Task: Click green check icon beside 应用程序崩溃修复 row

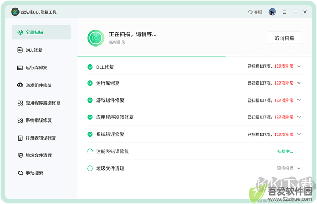Action: [x=90, y=117]
